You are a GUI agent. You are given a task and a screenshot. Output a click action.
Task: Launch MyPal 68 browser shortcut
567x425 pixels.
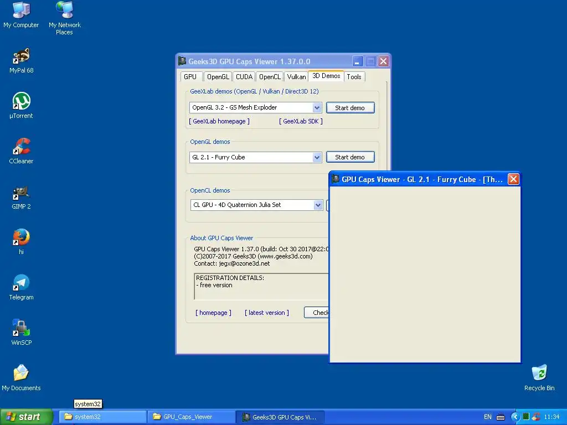tap(22, 61)
